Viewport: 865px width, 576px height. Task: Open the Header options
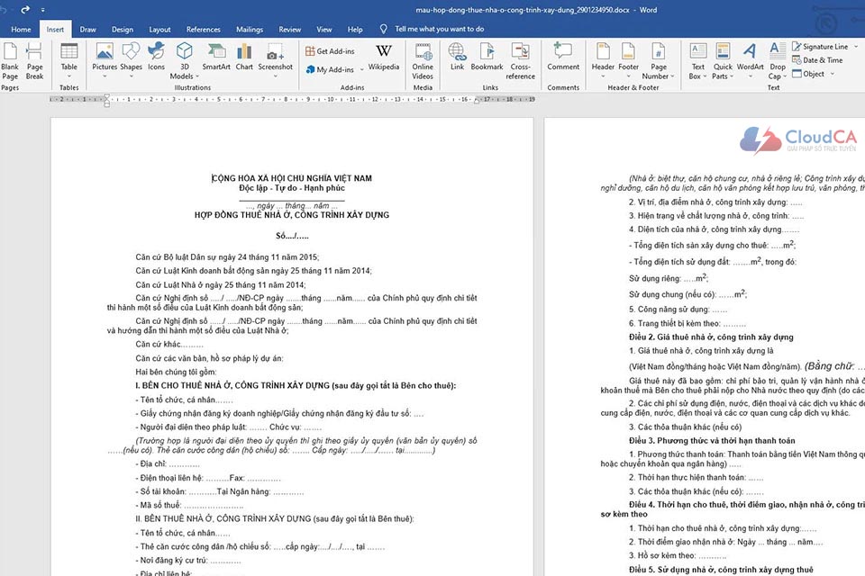[603, 60]
